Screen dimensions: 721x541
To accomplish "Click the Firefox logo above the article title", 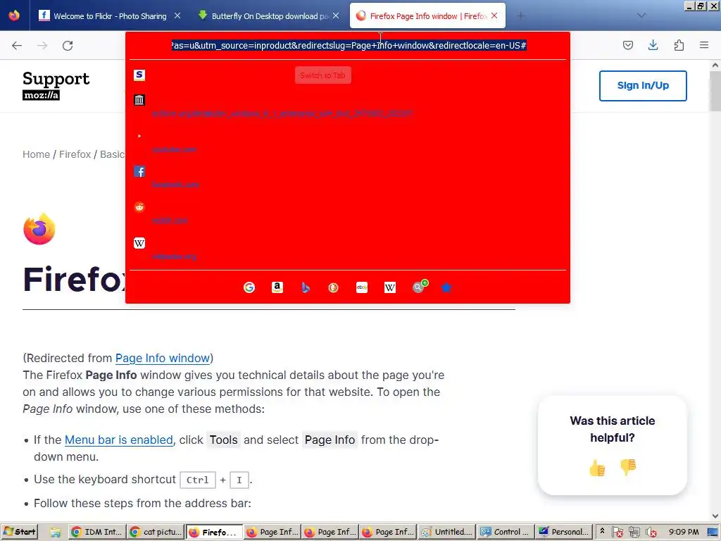I will [x=39, y=229].
